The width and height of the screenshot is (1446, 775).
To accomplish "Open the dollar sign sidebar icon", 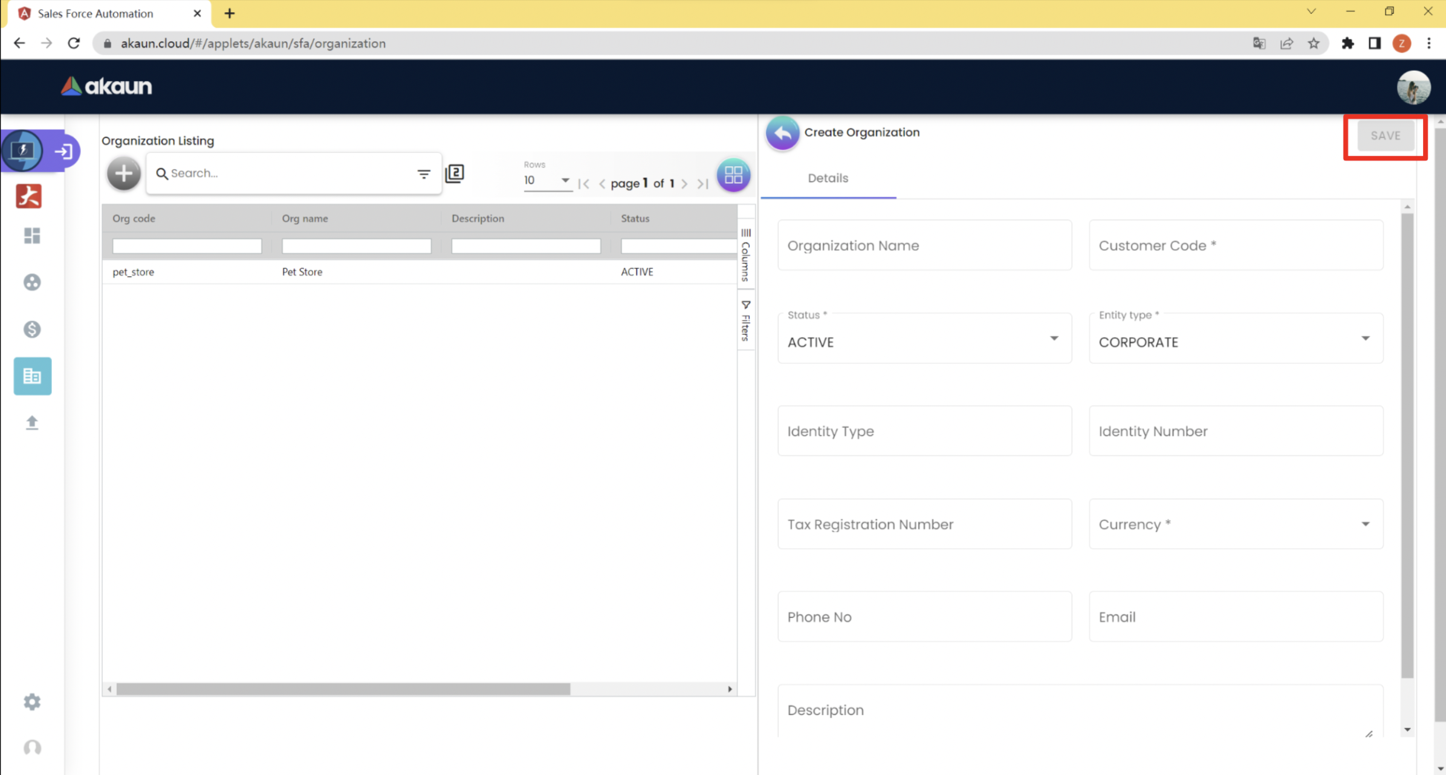I will click(x=32, y=329).
